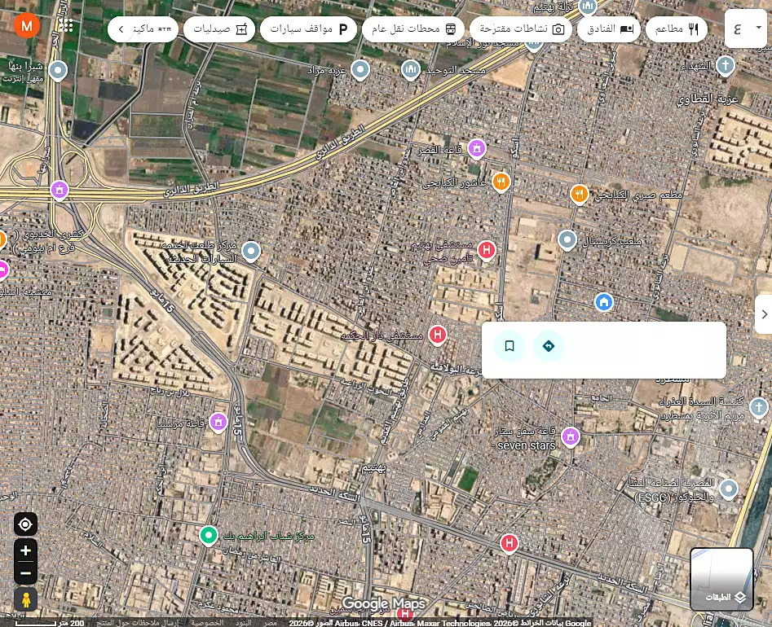
Task: Expand the side panel with the arrow
Action: pyautogui.click(x=764, y=314)
